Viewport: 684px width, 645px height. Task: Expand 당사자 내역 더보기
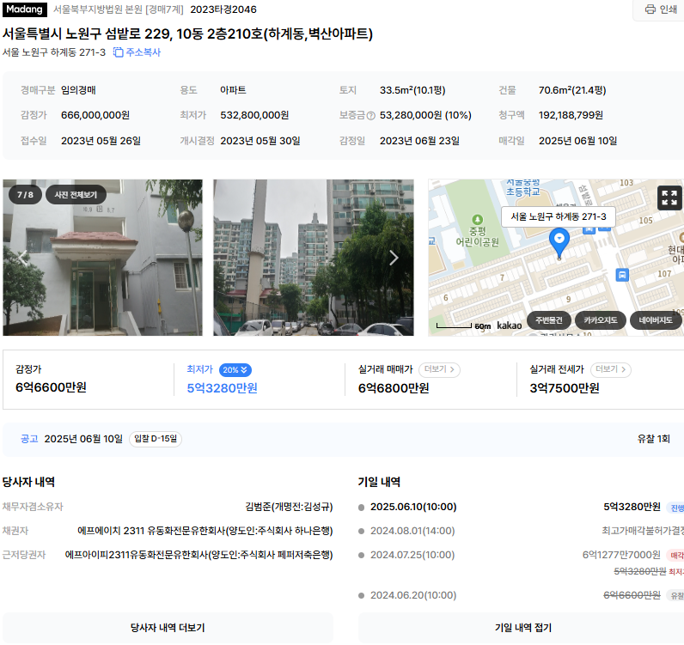[168, 628]
